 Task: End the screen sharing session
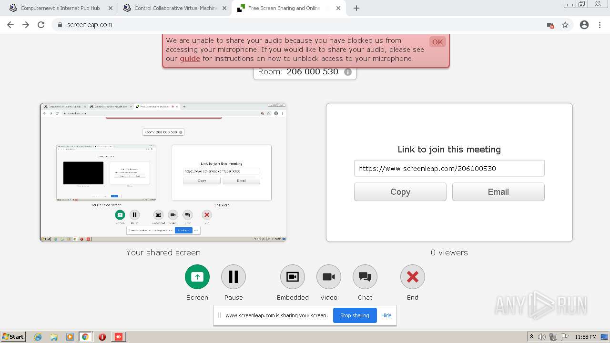click(413, 277)
